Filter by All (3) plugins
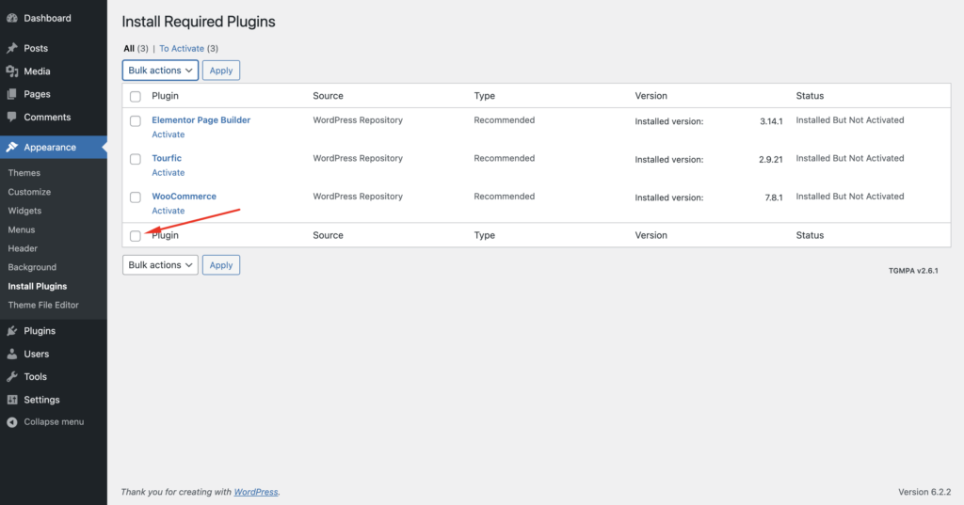The image size is (964, 505). click(x=136, y=49)
